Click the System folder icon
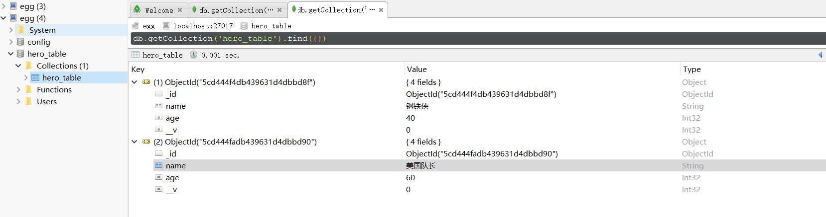 pyautogui.click(x=21, y=30)
